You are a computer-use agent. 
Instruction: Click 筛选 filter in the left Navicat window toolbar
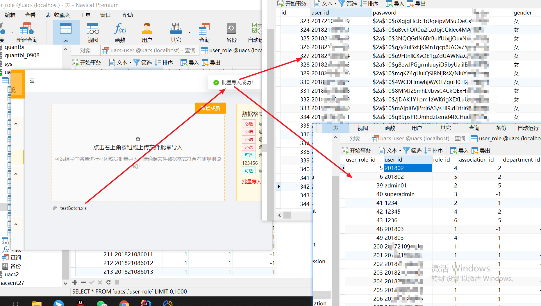pyautogui.click(x=143, y=62)
